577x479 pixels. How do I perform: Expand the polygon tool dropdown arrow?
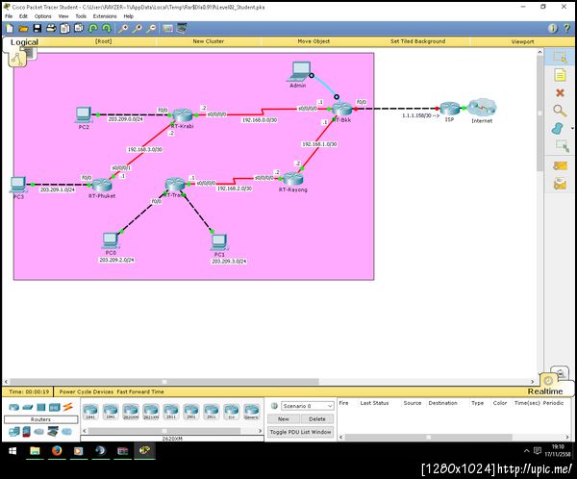coord(572,128)
